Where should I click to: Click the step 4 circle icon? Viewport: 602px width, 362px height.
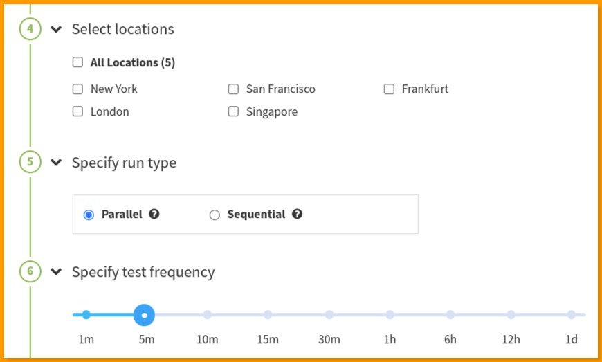pyautogui.click(x=30, y=29)
